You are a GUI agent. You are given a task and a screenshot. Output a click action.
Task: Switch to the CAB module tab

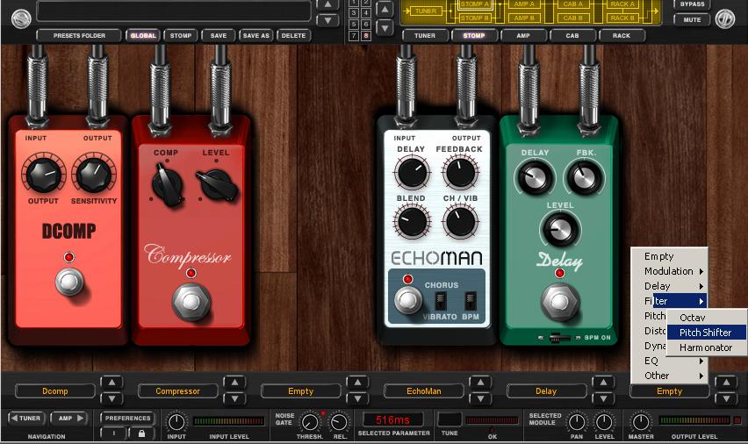[x=572, y=36]
